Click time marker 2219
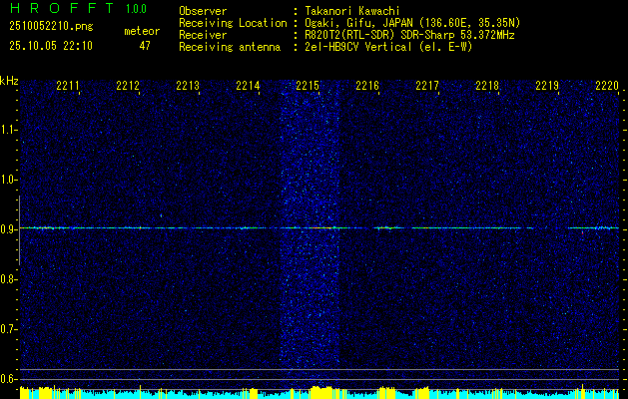 547,85
